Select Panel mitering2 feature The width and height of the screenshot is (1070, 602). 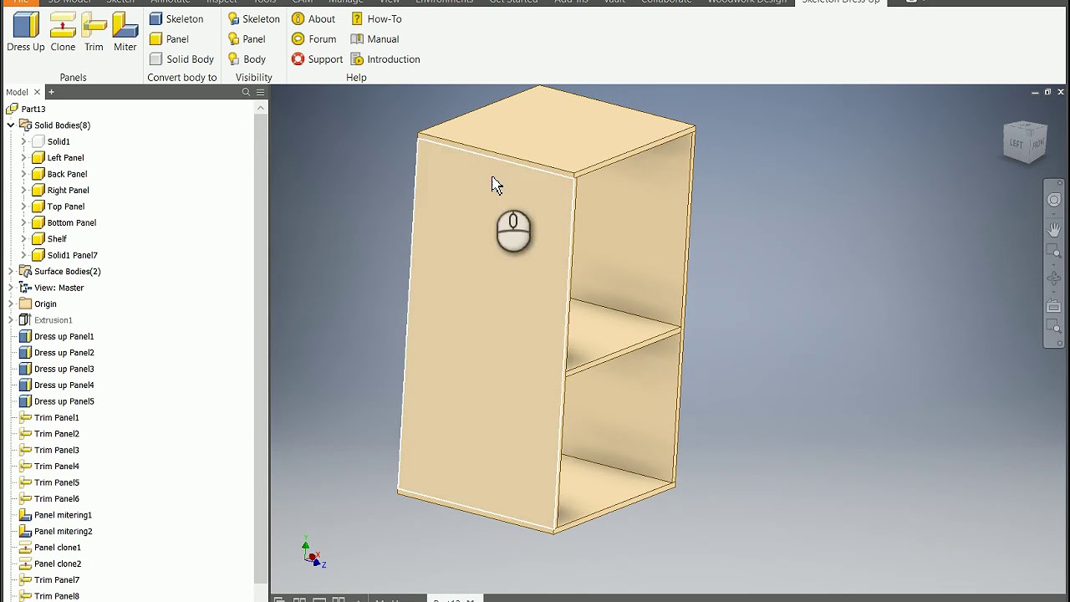tap(55, 531)
